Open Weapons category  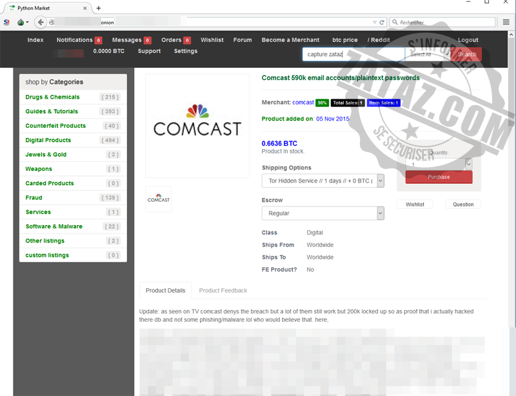tap(73, 169)
